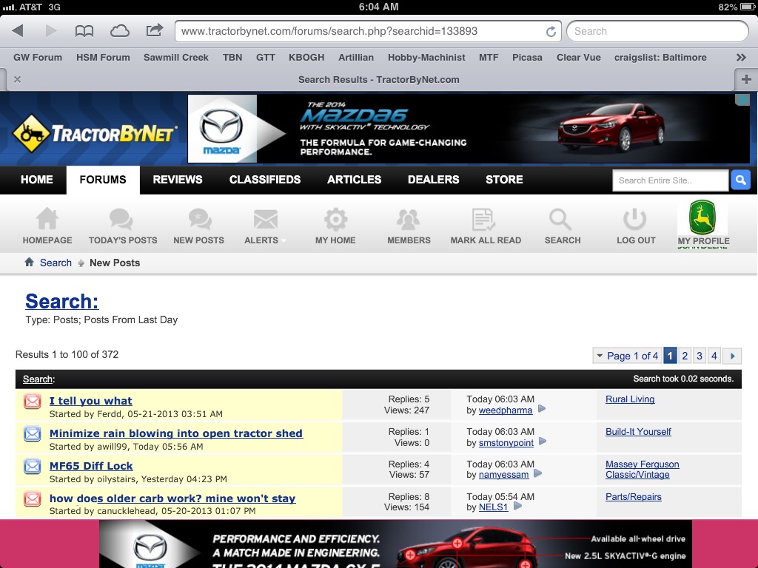
Task: Go to results page 2
Action: click(685, 356)
